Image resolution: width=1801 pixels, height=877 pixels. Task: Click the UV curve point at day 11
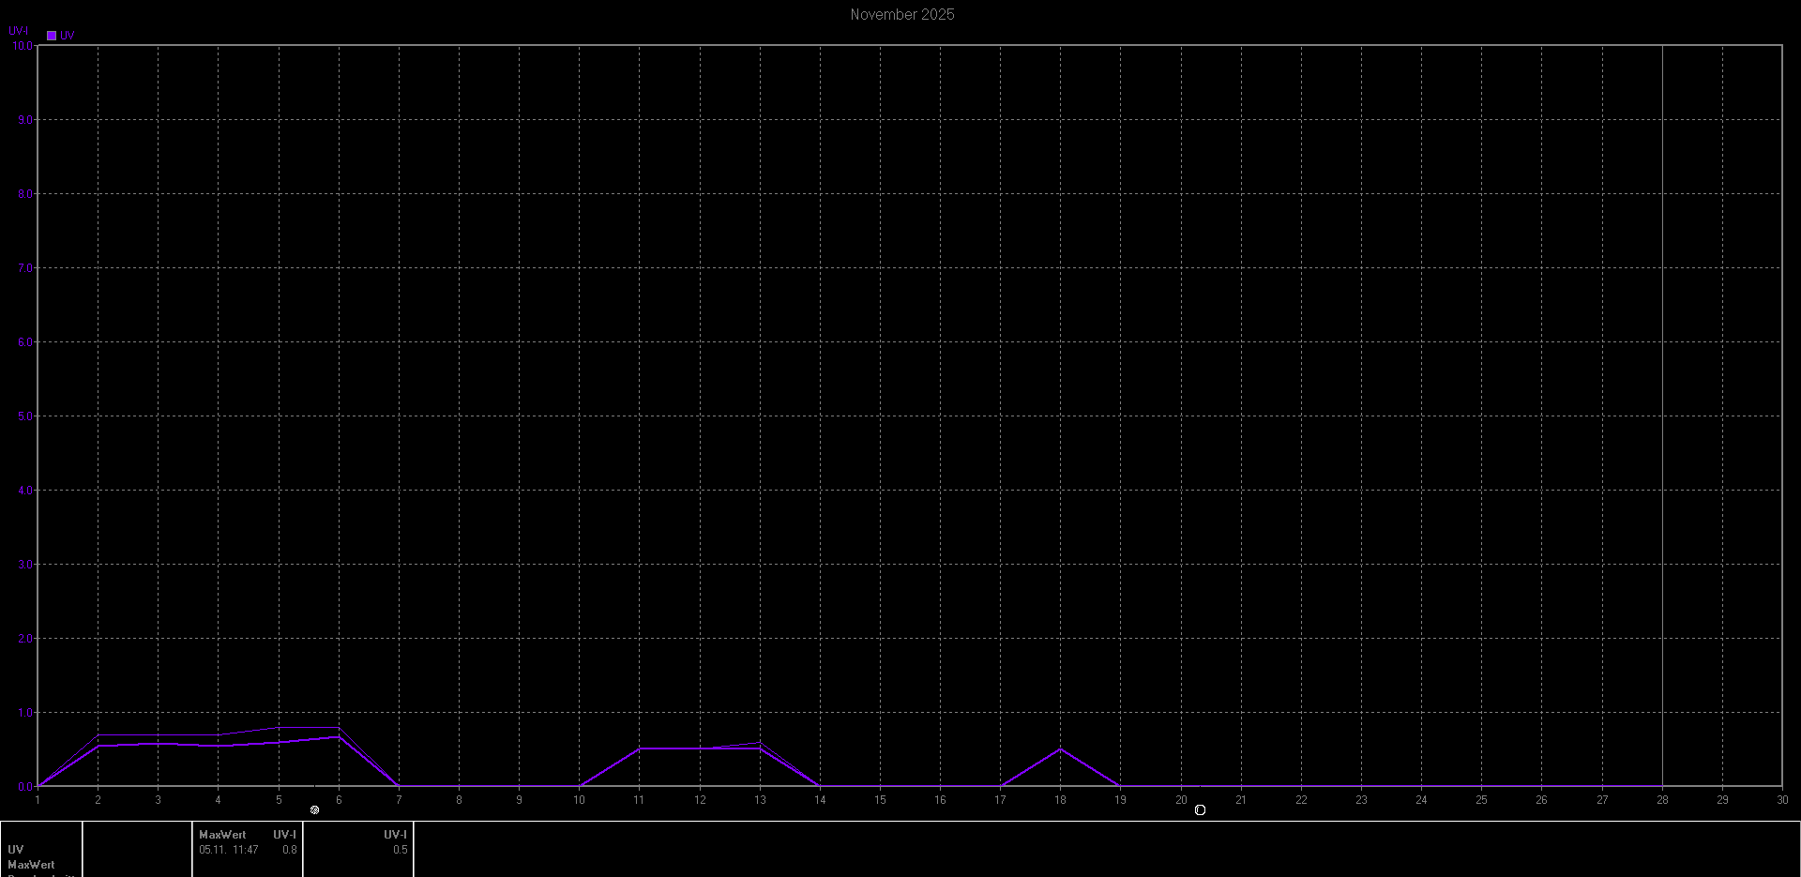coord(639,748)
